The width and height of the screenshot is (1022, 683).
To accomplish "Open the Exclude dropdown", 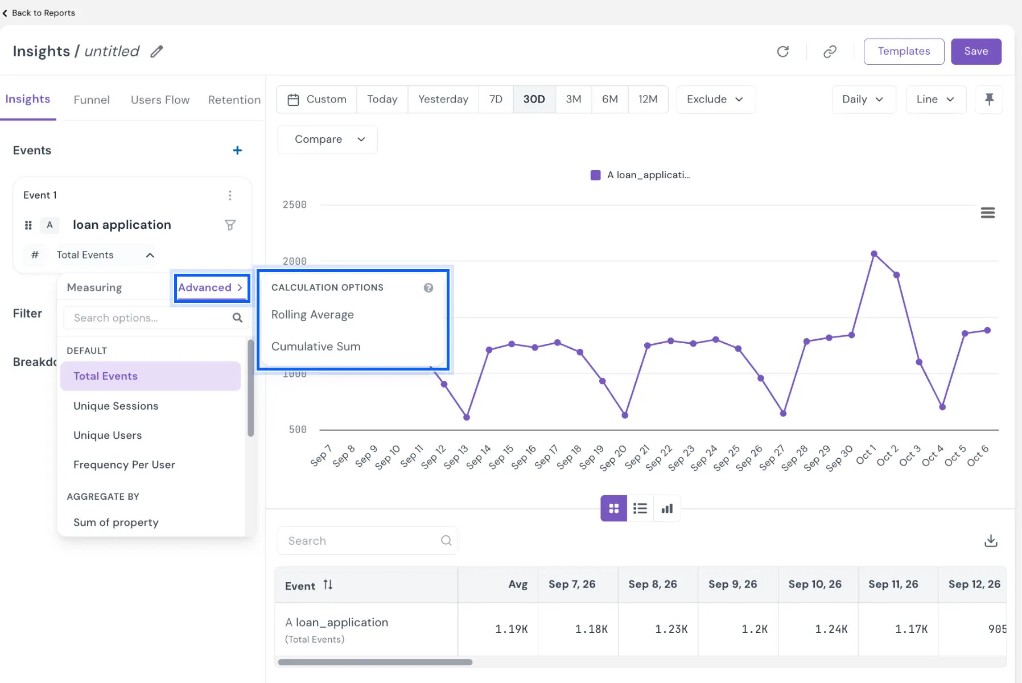I will tap(716, 100).
